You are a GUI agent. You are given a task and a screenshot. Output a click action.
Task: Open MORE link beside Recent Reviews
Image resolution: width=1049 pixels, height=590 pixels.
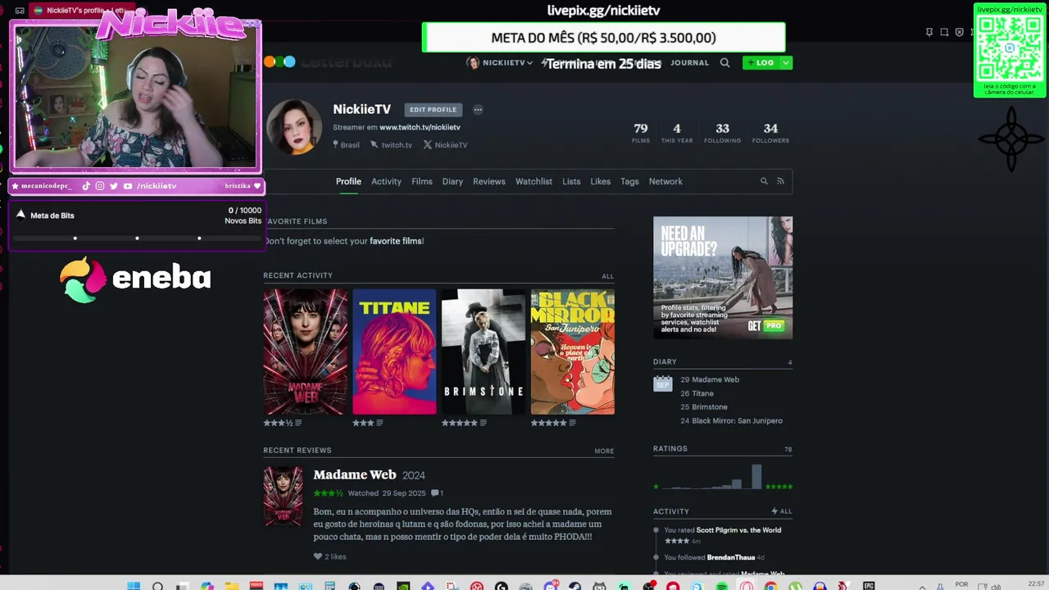(x=604, y=451)
